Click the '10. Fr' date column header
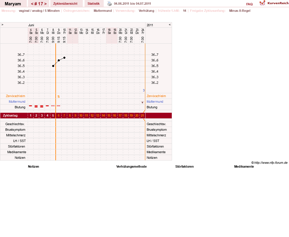Screen dimensions: 289x237 click(x=65, y=31)
